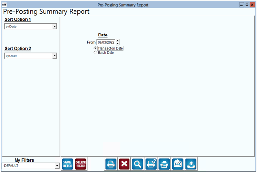Open the My Filters dropdown
The height and width of the screenshot is (173, 258).
(57, 166)
